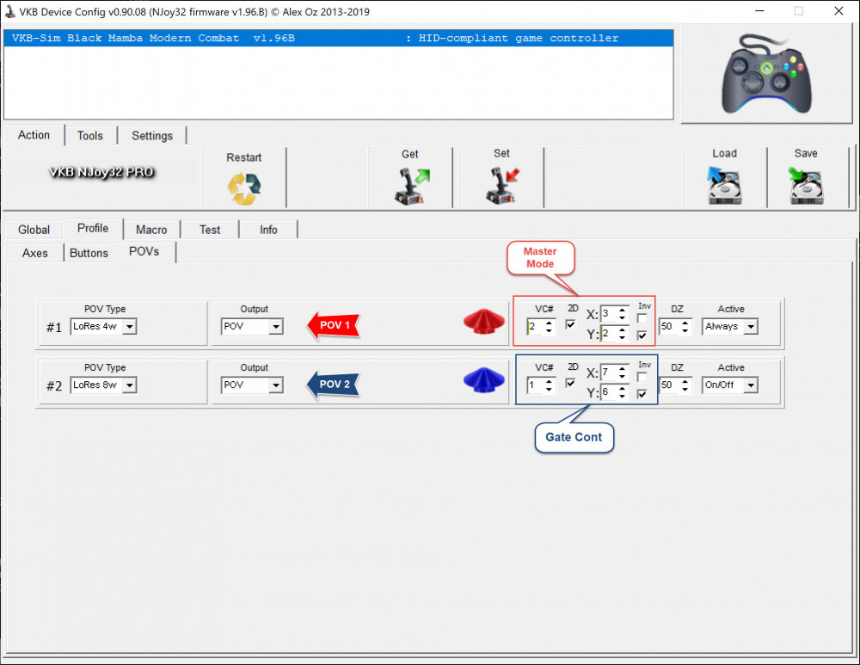Screen dimensions: 860x665
Task: Open the Test tab
Action: coord(210,230)
